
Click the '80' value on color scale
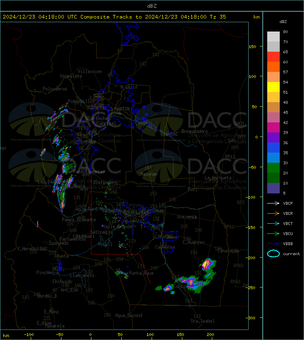(x=285, y=31)
